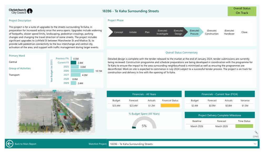
Task: Select the Execute Design phase
Action: click(178, 32)
